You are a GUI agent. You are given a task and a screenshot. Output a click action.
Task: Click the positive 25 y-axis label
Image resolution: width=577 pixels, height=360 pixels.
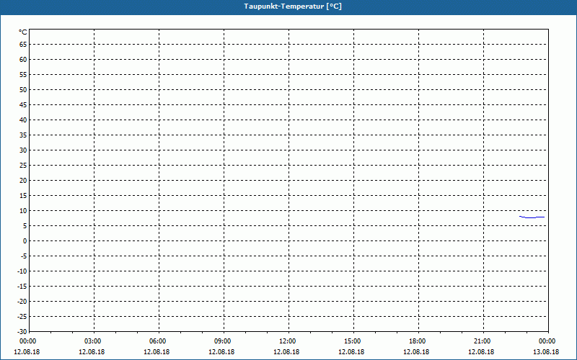(x=23, y=166)
